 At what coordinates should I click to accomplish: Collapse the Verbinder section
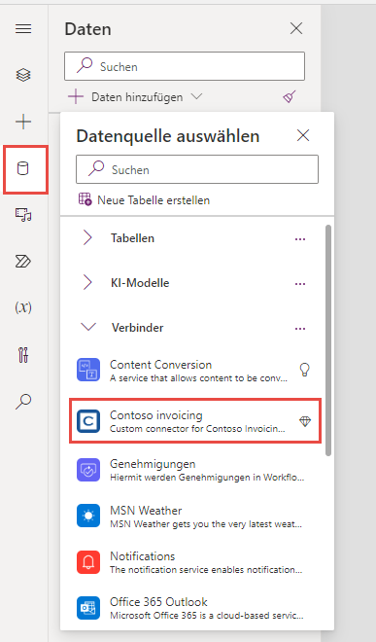click(88, 327)
